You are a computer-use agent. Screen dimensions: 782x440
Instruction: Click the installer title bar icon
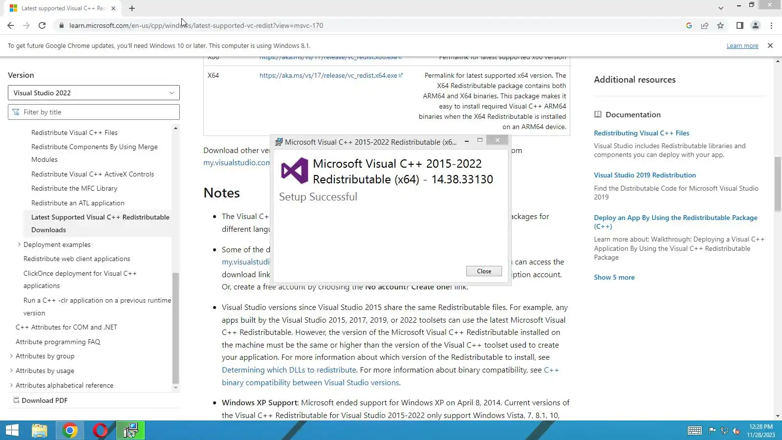pos(279,142)
